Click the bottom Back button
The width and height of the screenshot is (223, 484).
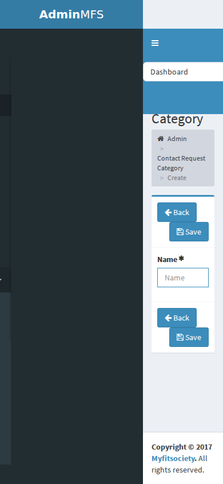click(177, 318)
